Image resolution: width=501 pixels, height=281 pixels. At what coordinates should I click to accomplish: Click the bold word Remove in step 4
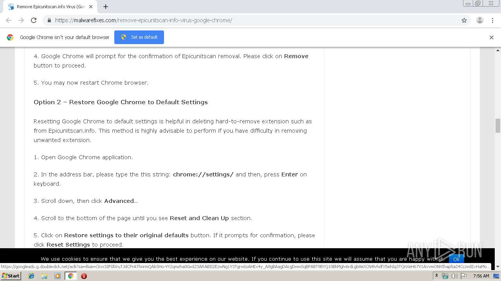click(x=296, y=56)
